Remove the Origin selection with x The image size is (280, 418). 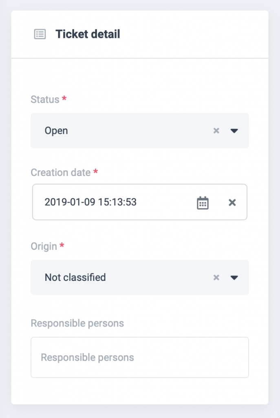tap(216, 278)
